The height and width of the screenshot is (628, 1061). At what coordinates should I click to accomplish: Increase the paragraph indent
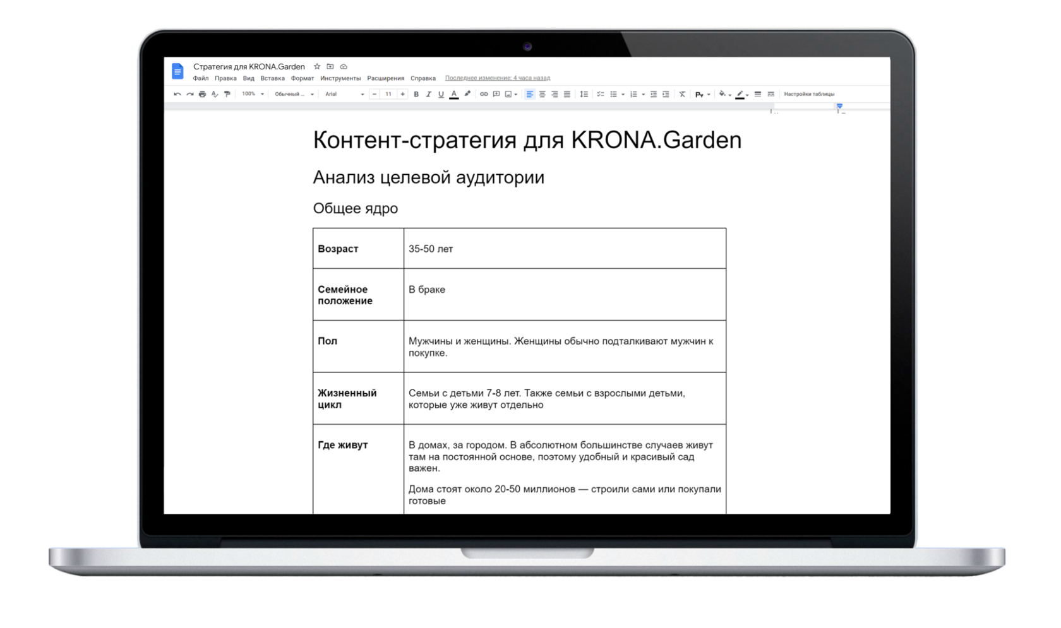(x=666, y=94)
